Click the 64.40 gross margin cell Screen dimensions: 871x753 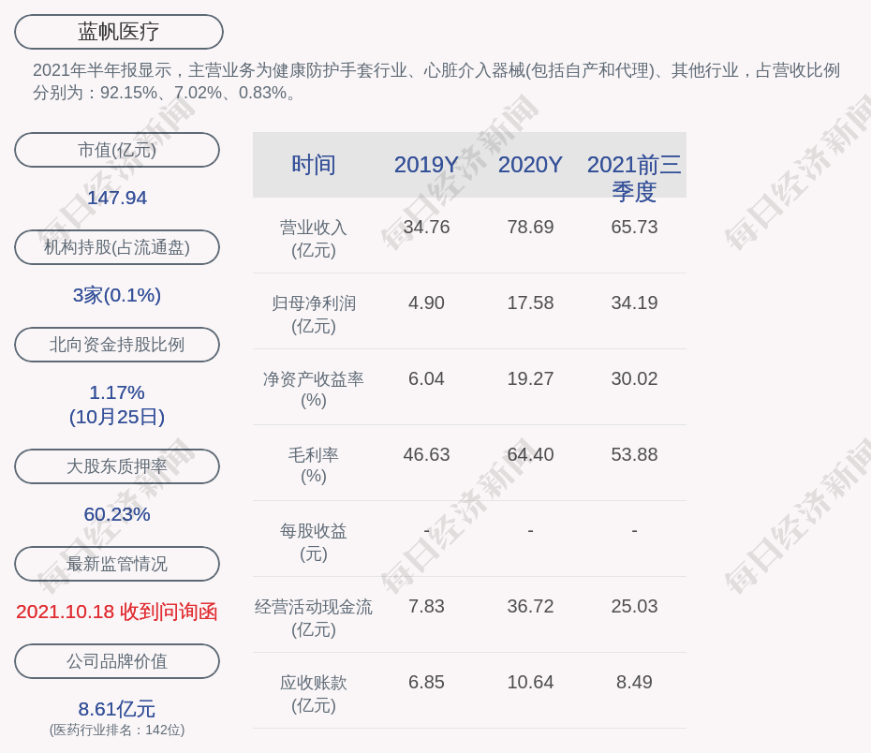click(x=530, y=455)
